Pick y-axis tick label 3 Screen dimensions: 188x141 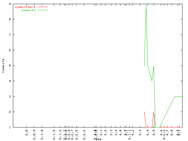(x=10, y=96)
